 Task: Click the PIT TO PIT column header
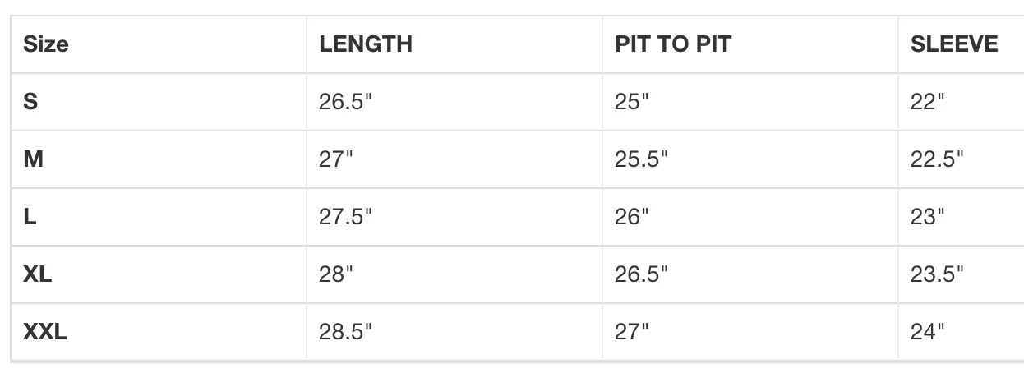[x=673, y=44]
